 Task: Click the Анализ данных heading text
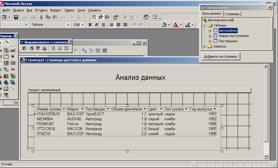coord(140,77)
